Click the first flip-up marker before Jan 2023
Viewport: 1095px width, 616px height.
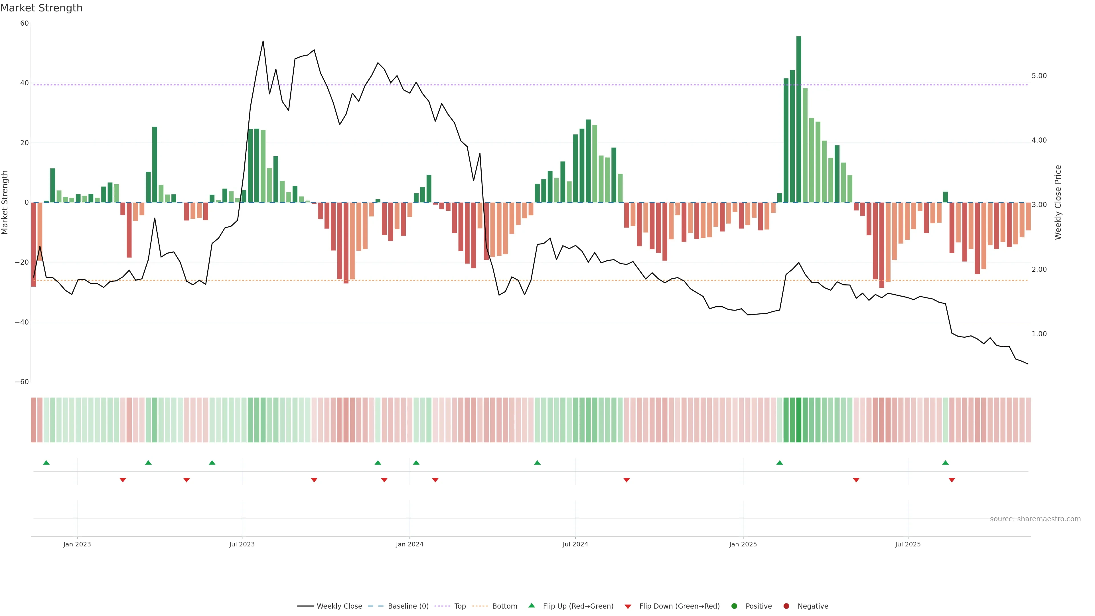[x=46, y=463]
